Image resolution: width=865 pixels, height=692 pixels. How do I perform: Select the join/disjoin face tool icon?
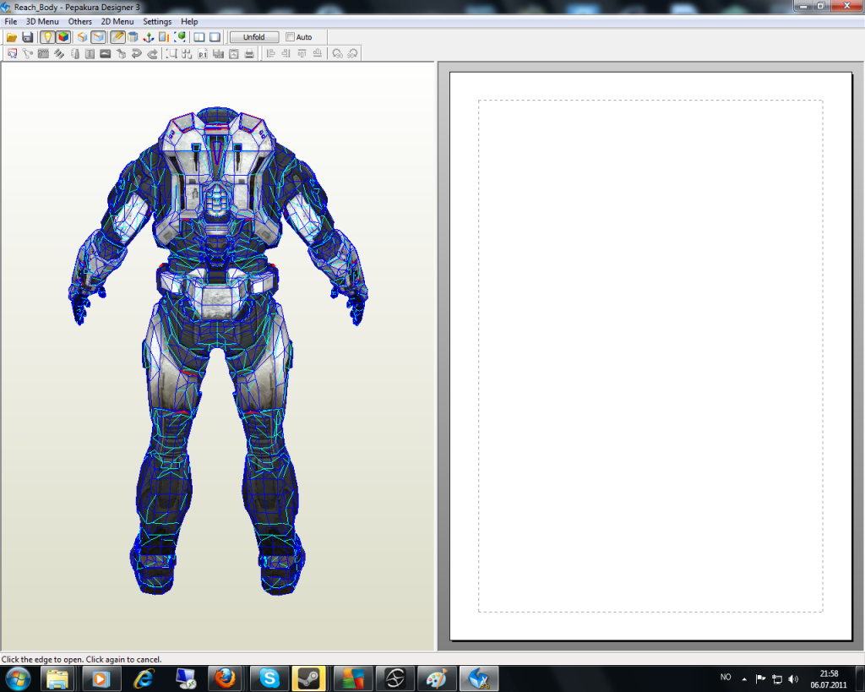(x=28, y=53)
